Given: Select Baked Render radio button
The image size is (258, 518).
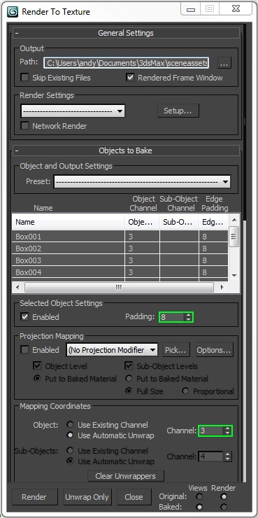Looking at the screenshot, I should pyautogui.click(x=224, y=506).
